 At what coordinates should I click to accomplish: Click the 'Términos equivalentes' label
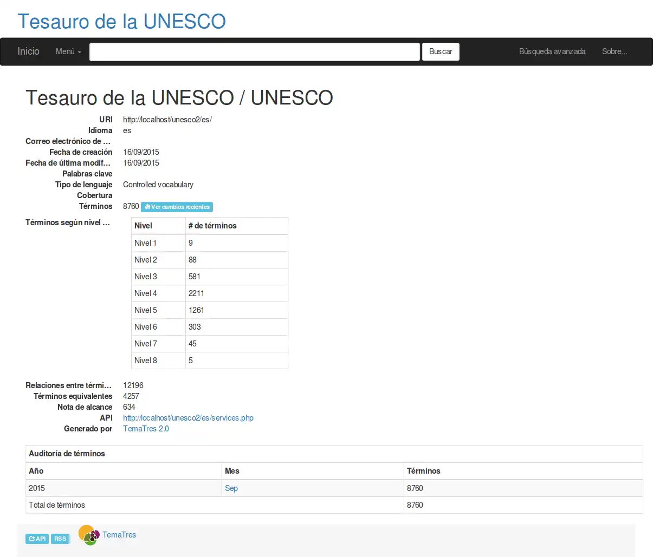coord(73,396)
